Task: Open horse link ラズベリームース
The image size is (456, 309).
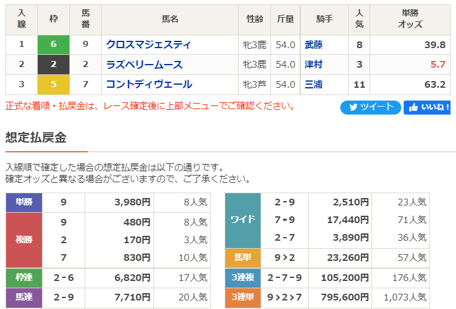Action: 144,65
